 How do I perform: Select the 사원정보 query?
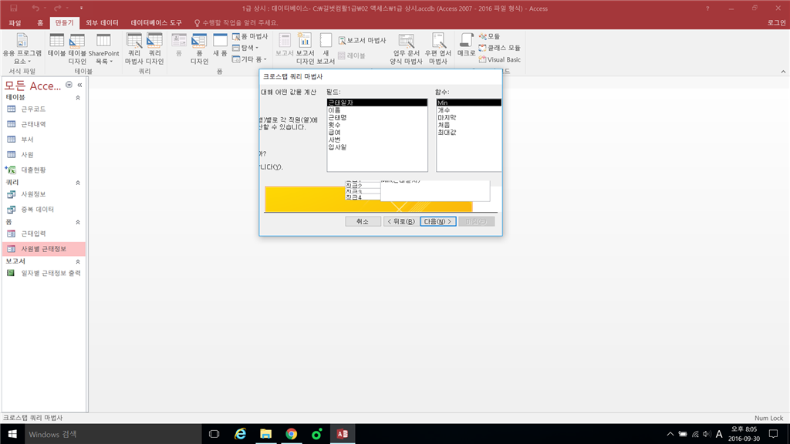pyautogui.click(x=44, y=194)
